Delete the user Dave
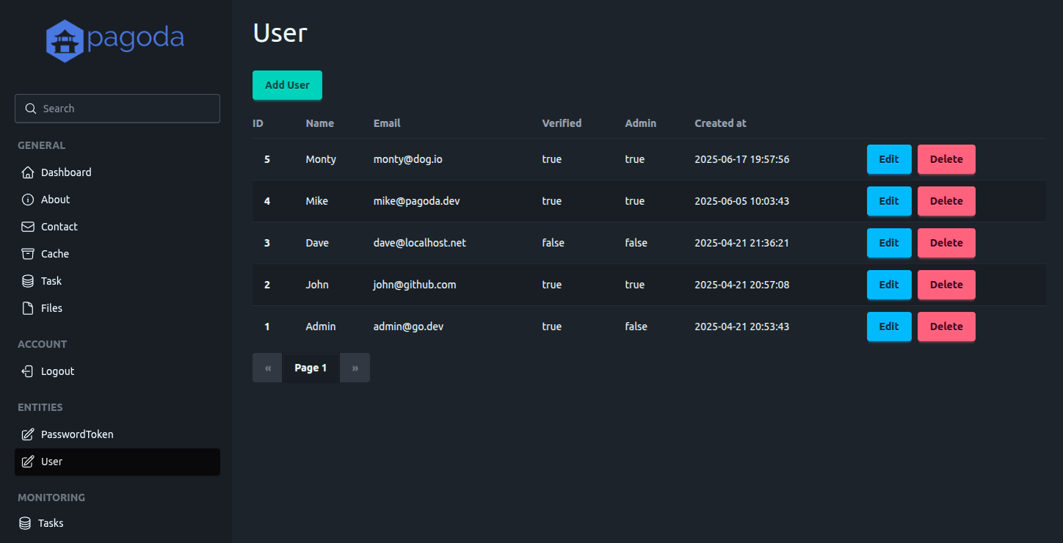The width and height of the screenshot is (1063, 543). [946, 243]
